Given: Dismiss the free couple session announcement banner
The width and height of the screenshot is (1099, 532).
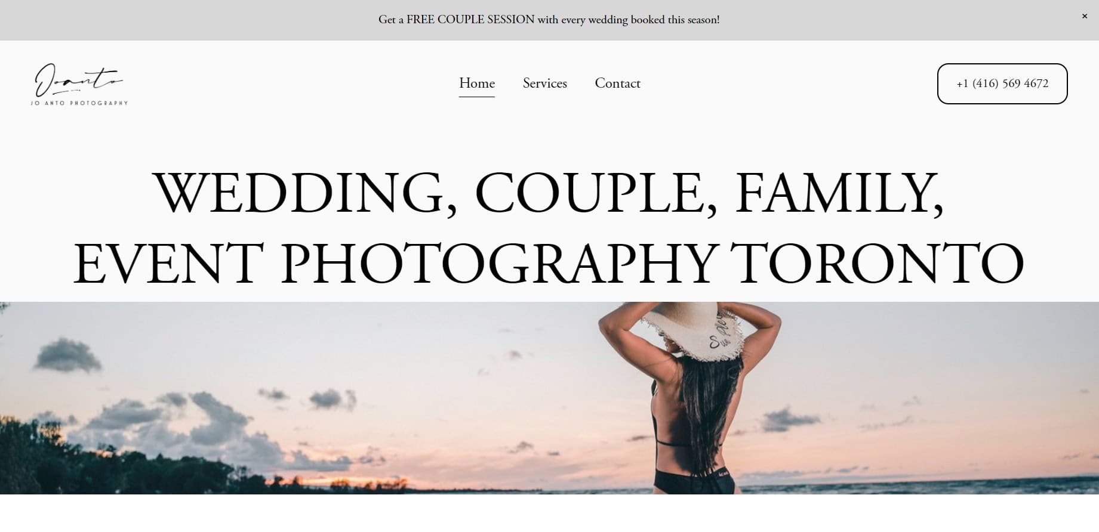Looking at the screenshot, I should pos(1084,17).
